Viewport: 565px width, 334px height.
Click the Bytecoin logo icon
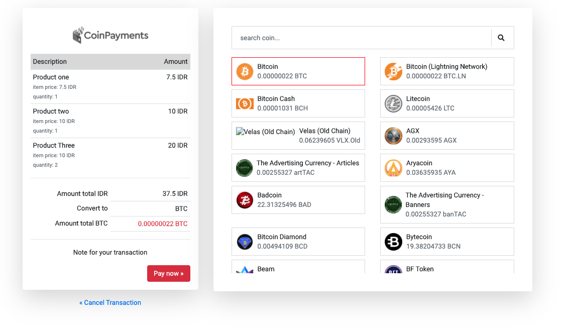tap(393, 242)
